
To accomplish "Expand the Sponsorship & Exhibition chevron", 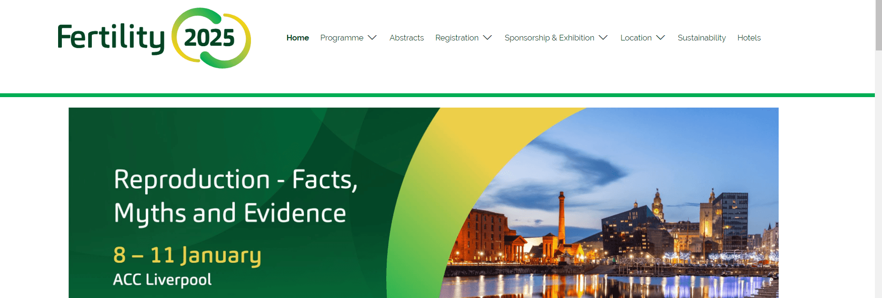I will [x=603, y=38].
